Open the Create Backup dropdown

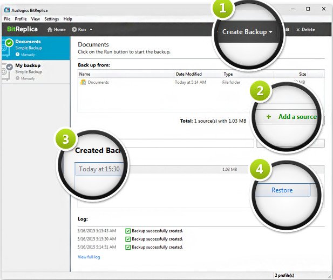247,32
